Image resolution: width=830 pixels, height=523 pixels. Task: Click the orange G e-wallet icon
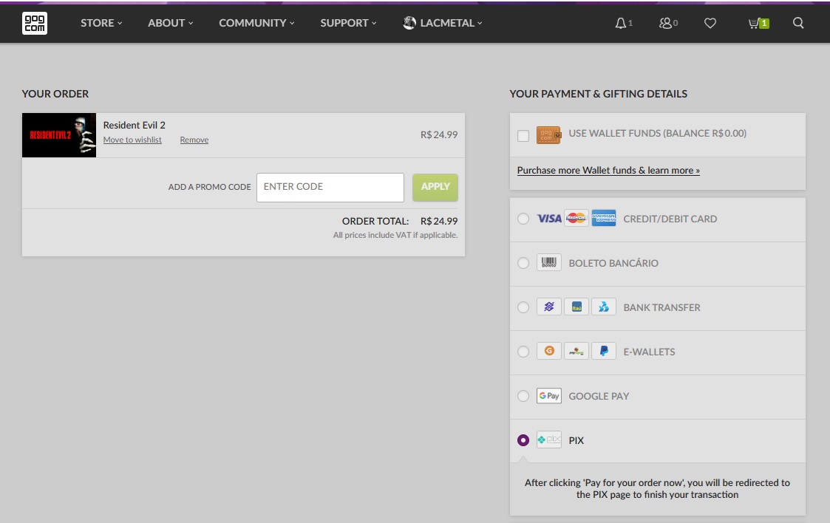pyautogui.click(x=549, y=351)
